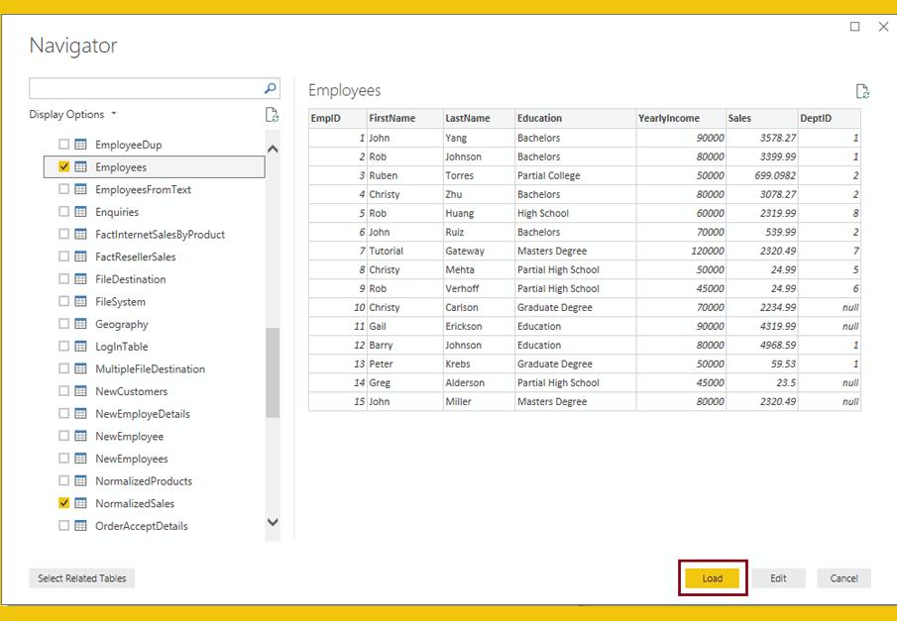Refresh the table list using the left pane icon
897x621 pixels.
click(x=273, y=115)
